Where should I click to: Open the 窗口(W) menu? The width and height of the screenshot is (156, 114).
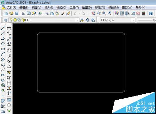[x=127, y=7]
